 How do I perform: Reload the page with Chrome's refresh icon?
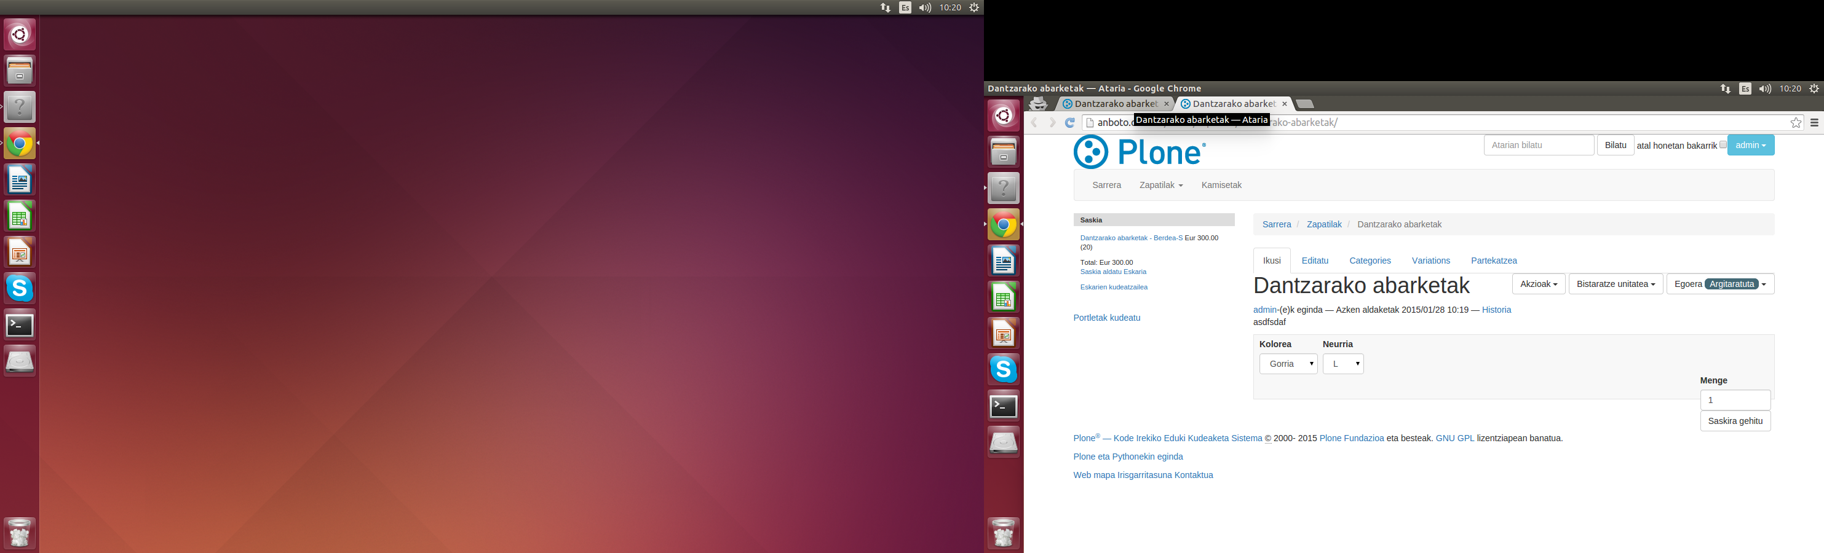click(1070, 123)
